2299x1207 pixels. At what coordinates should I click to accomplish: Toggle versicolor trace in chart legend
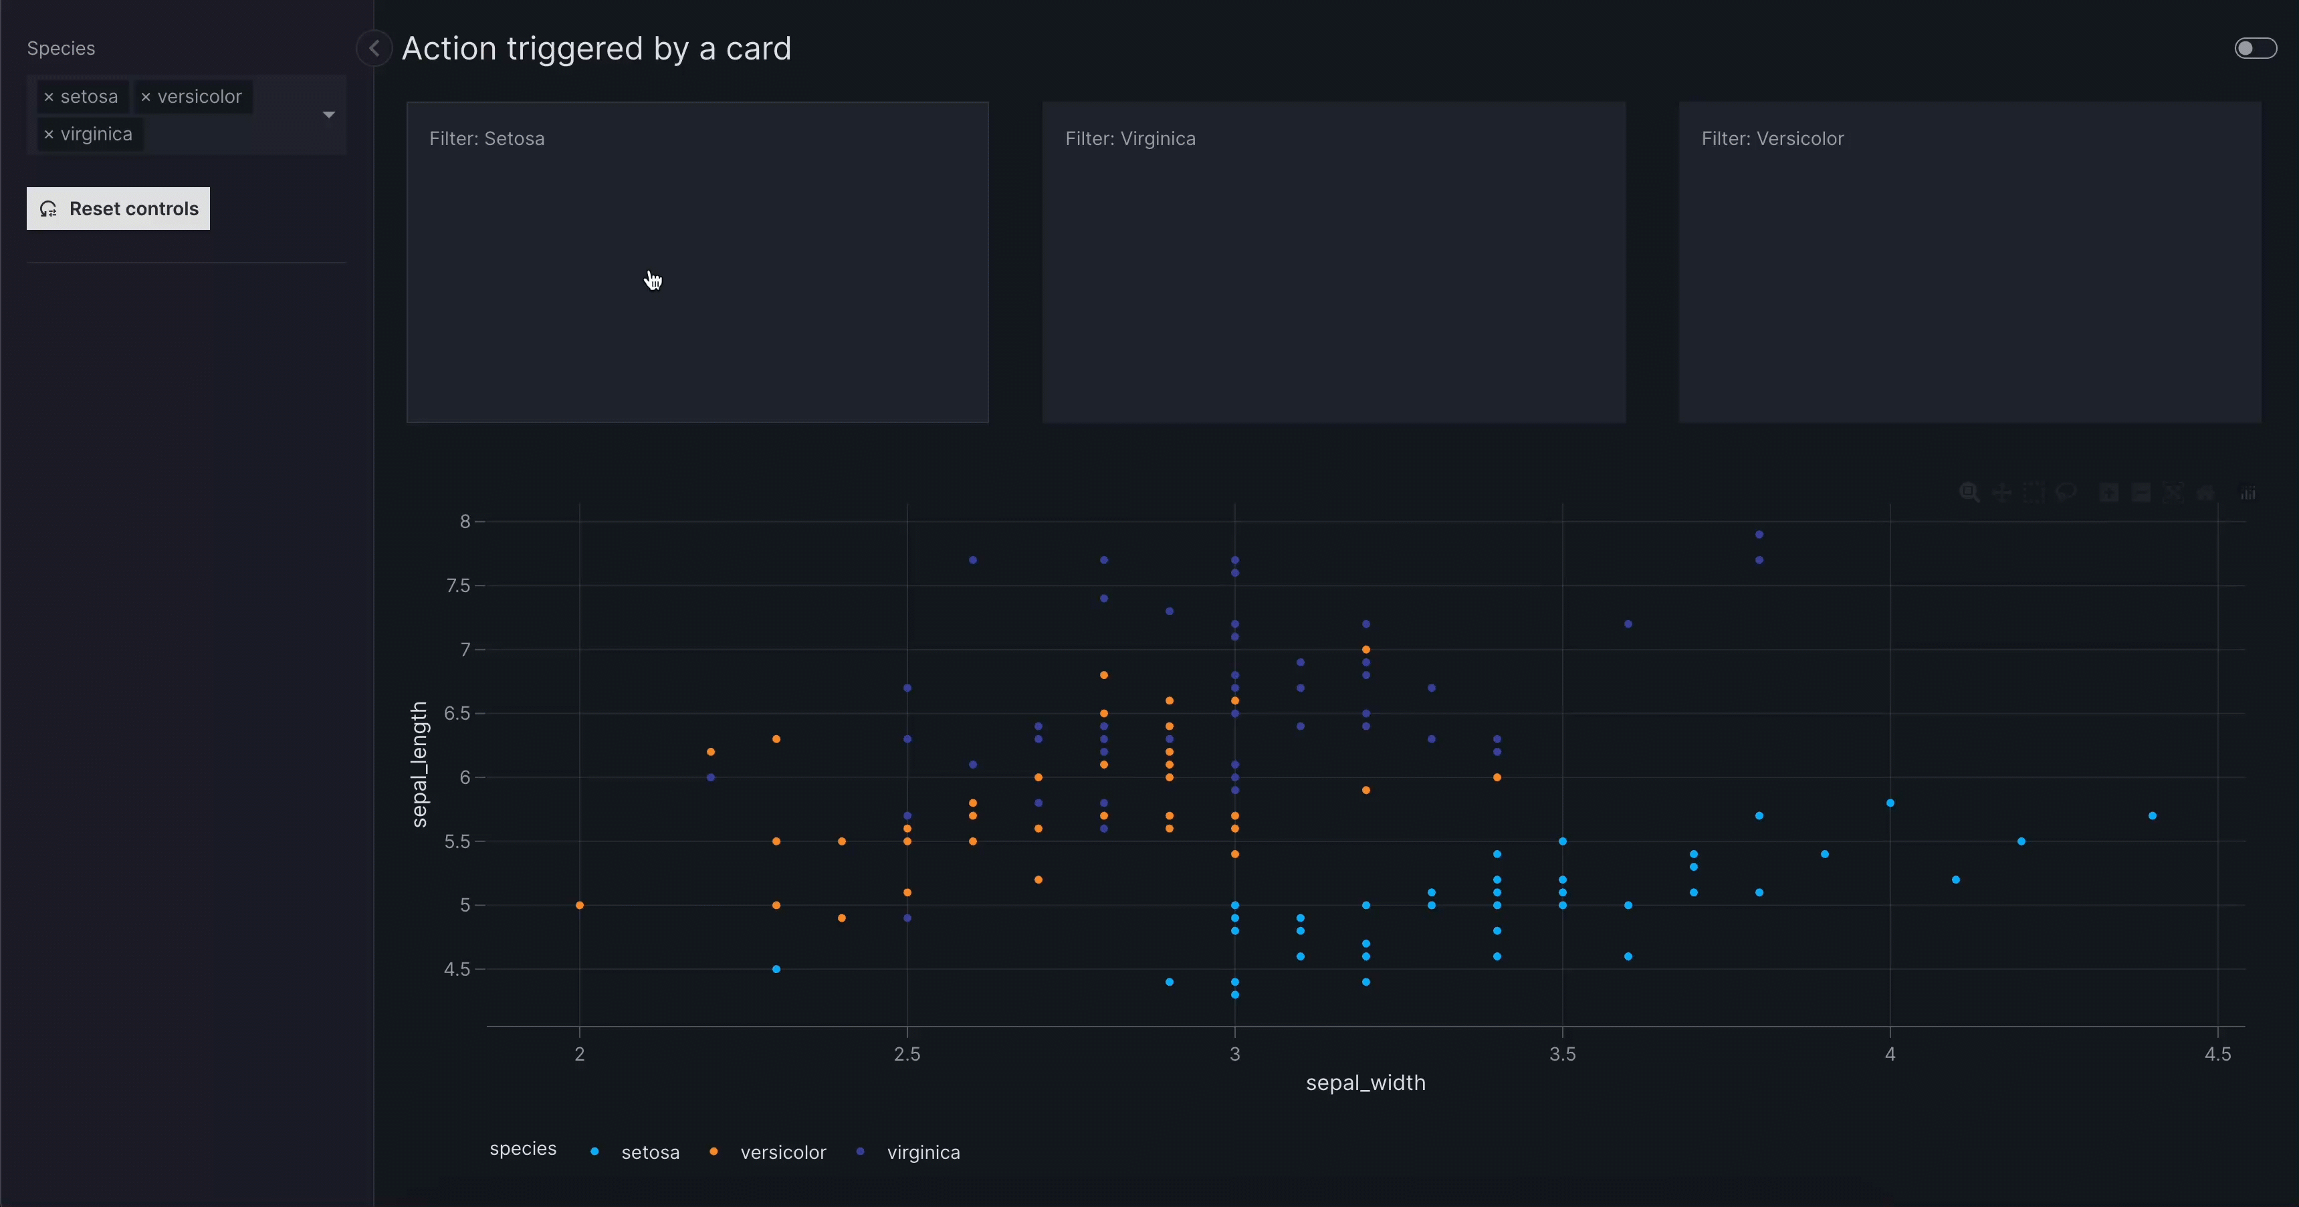click(782, 1152)
